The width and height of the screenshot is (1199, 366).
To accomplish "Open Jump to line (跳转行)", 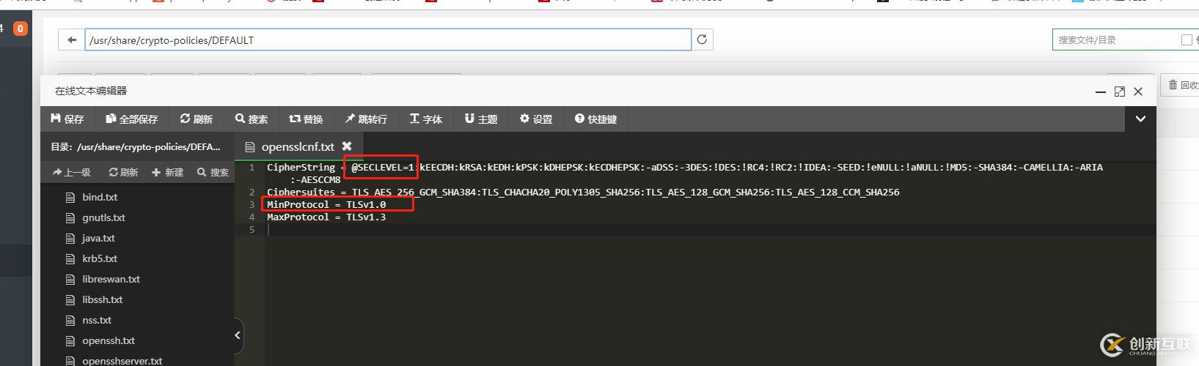I will point(366,119).
